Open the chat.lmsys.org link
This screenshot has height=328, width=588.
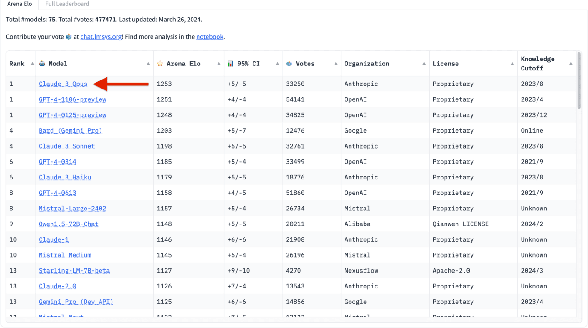coord(101,37)
